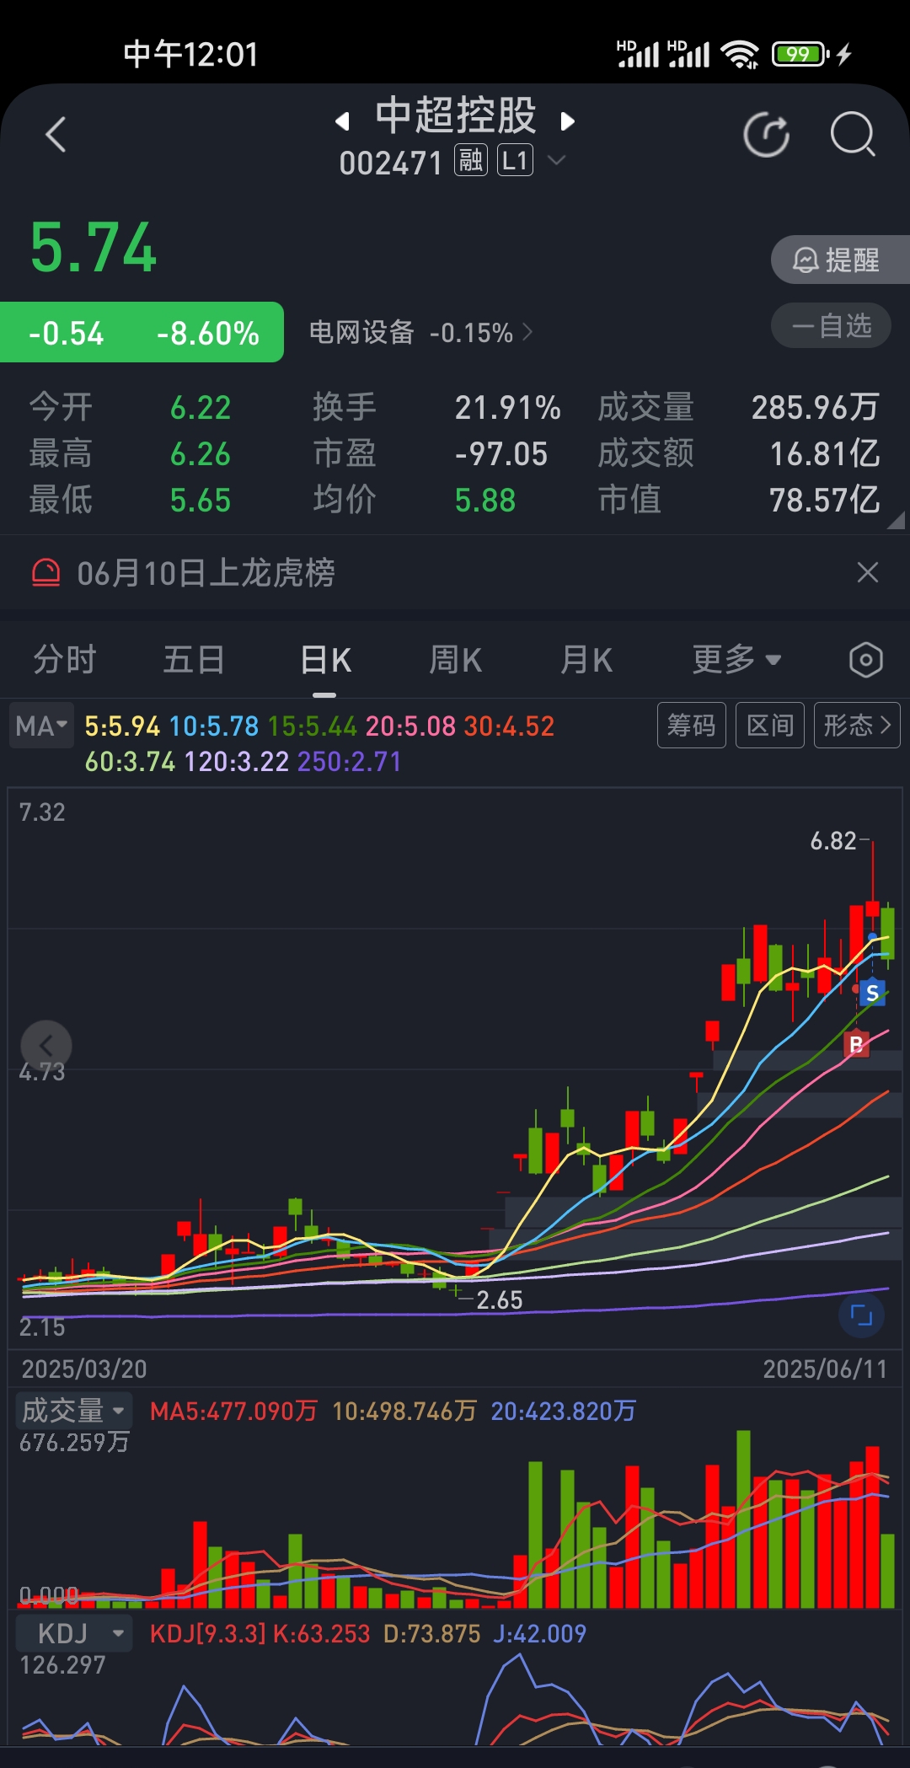The image size is (910, 1768).
Task: Remove from watchlist via 自选 button
Action: pyautogui.click(x=831, y=325)
